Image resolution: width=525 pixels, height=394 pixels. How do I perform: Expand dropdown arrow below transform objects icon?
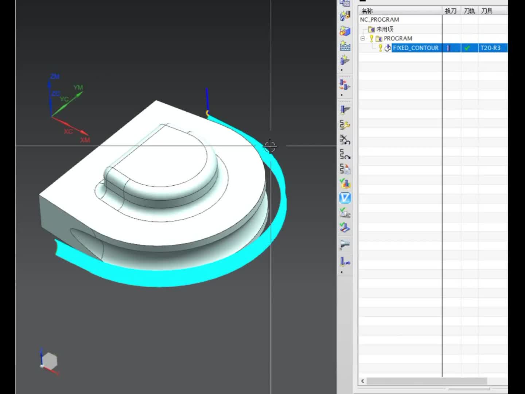342,95
